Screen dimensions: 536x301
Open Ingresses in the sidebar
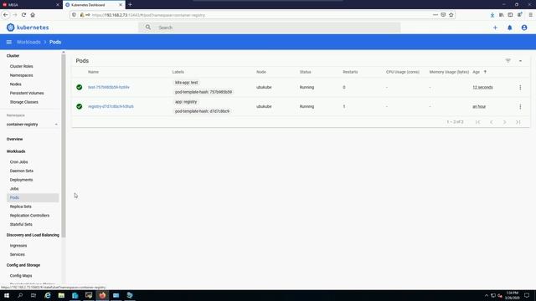(x=18, y=246)
